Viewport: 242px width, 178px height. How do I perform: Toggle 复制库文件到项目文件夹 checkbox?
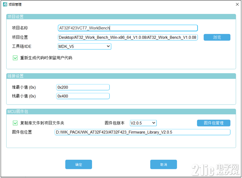coord(15,123)
